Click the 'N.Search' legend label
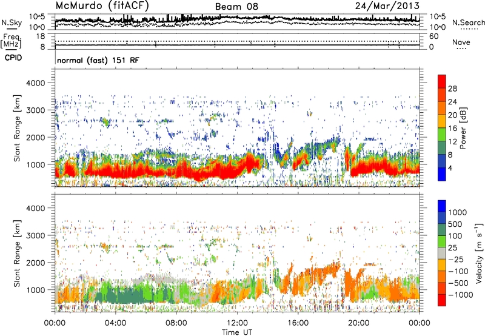485x336 pixels. [x=468, y=22]
